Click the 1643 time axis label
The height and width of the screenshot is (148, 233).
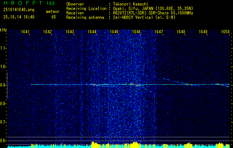click(x=70, y=31)
